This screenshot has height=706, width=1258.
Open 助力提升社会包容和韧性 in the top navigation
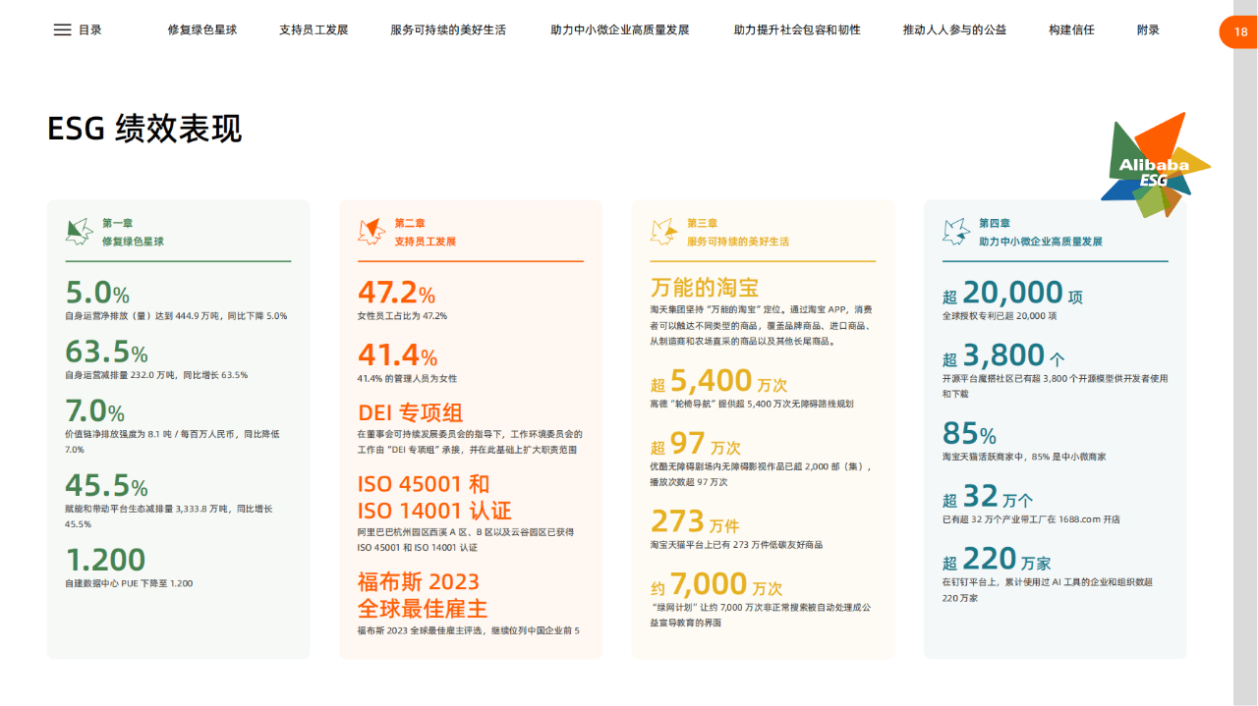click(797, 30)
